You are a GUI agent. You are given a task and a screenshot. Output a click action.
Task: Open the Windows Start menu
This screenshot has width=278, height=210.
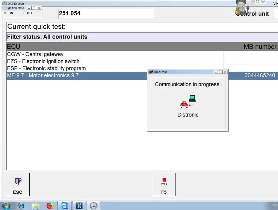[6, 206]
